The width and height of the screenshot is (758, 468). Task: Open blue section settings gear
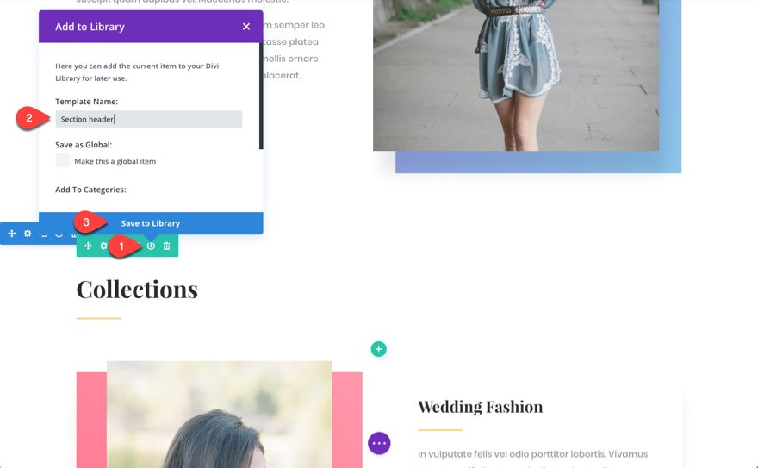pos(28,234)
